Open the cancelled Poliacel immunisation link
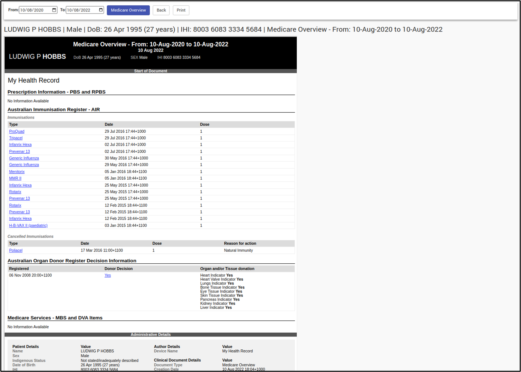 click(16, 250)
